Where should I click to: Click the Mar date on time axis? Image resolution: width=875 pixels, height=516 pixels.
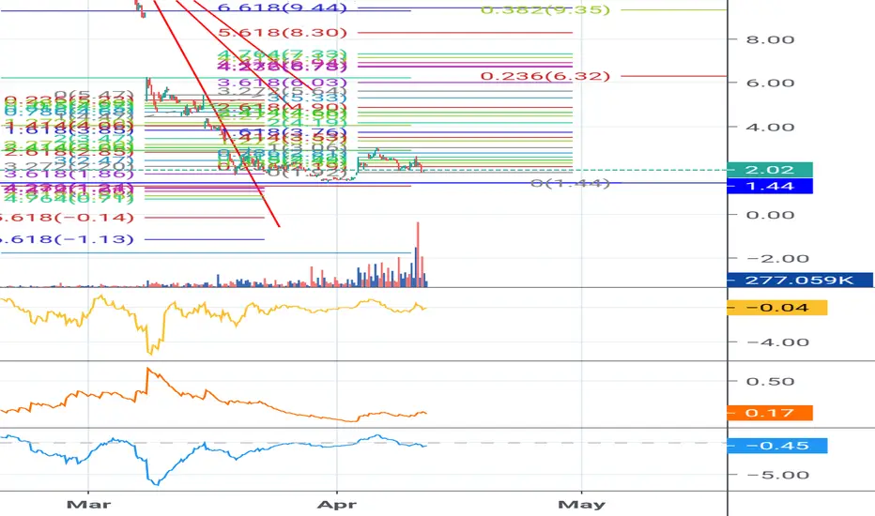coord(88,505)
